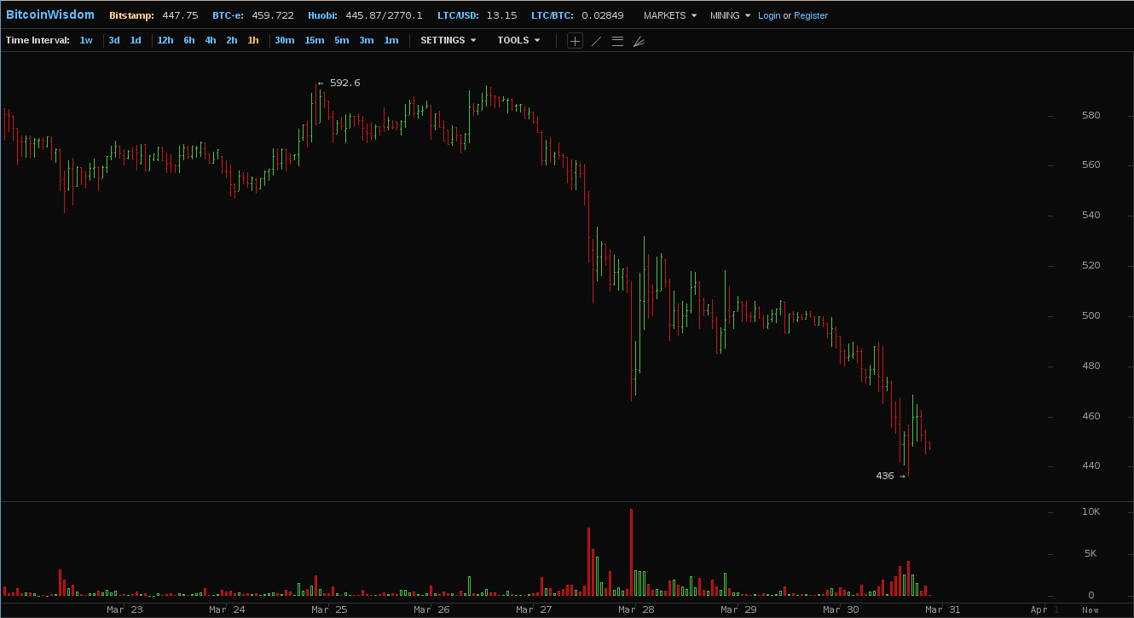Open the MARKETS dropdown menu
Viewport: 1134px width, 618px height.
pyautogui.click(x=670, y=15)
